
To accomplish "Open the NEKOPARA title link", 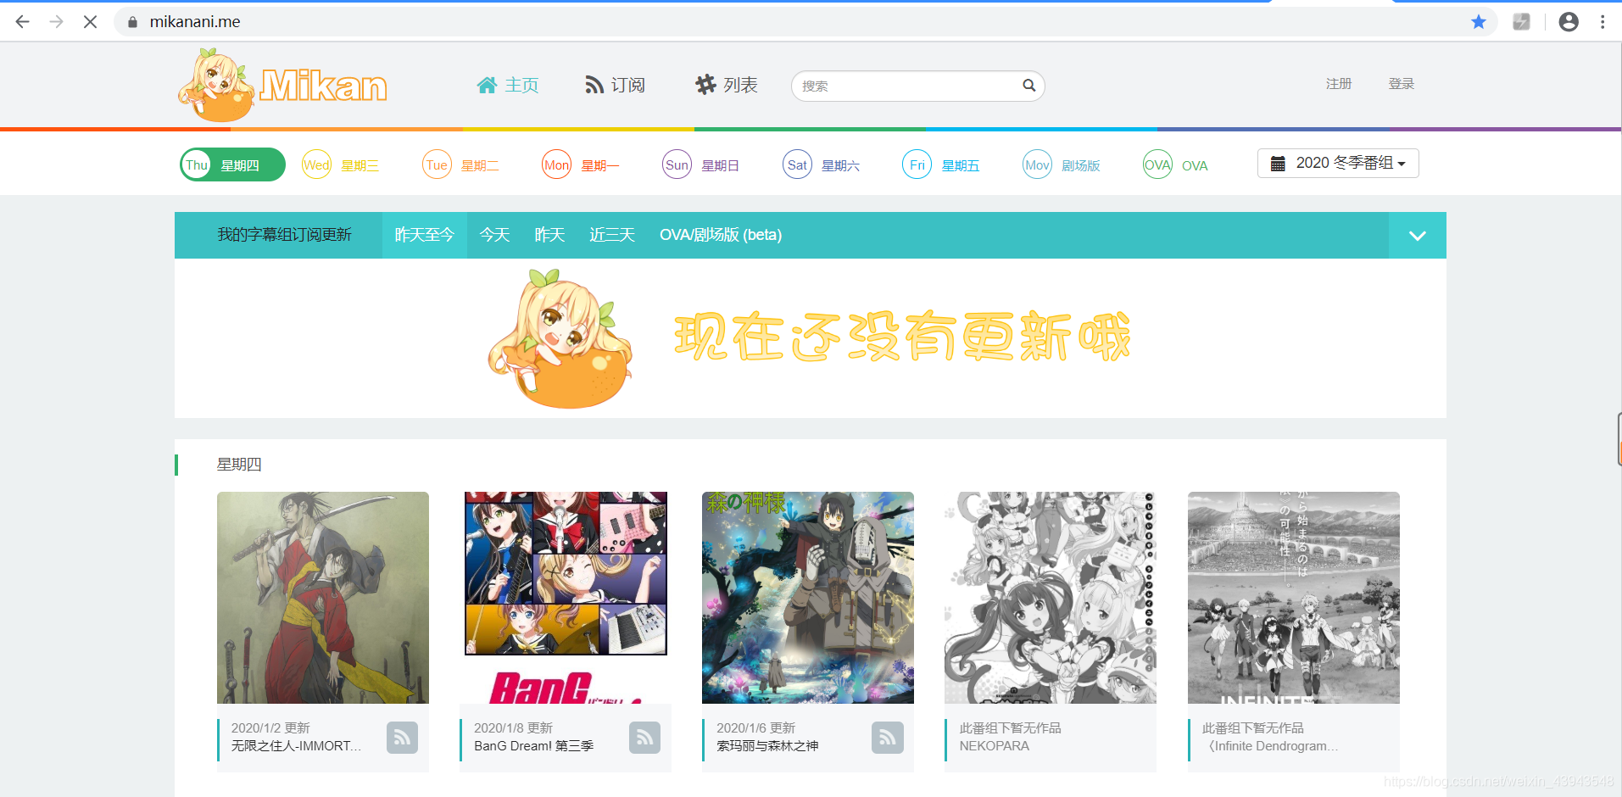I will point(995,746).
